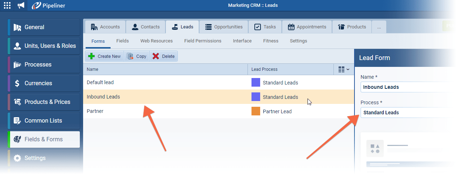
Task: Click the purple swatch for Default lead
Action: (x=256, y=82)
